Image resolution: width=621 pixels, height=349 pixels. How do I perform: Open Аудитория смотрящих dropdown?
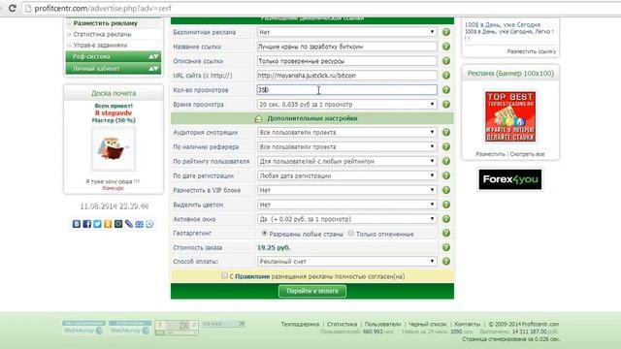point(346,132)
